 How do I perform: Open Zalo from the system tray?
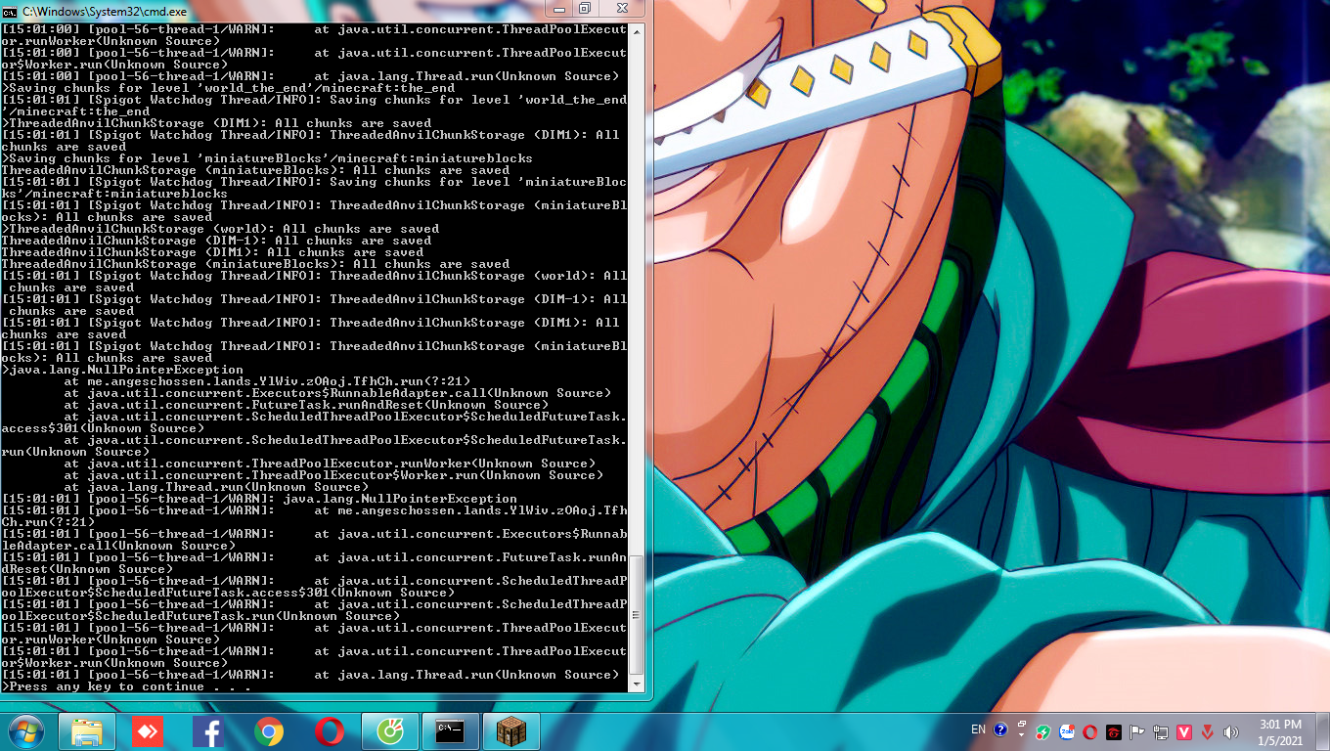pyautogui.click(x=1068, y=731)
